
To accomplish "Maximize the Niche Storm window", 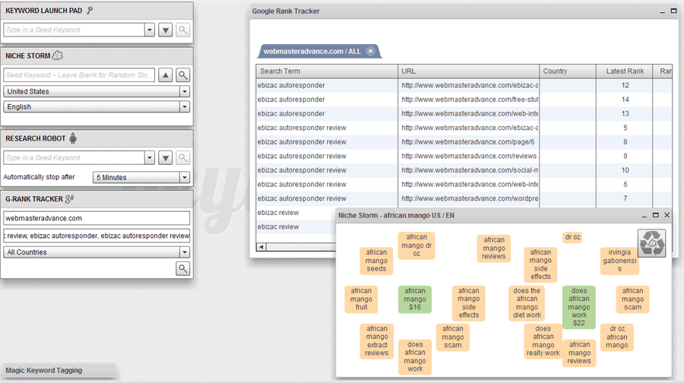I will click(656, 215).
